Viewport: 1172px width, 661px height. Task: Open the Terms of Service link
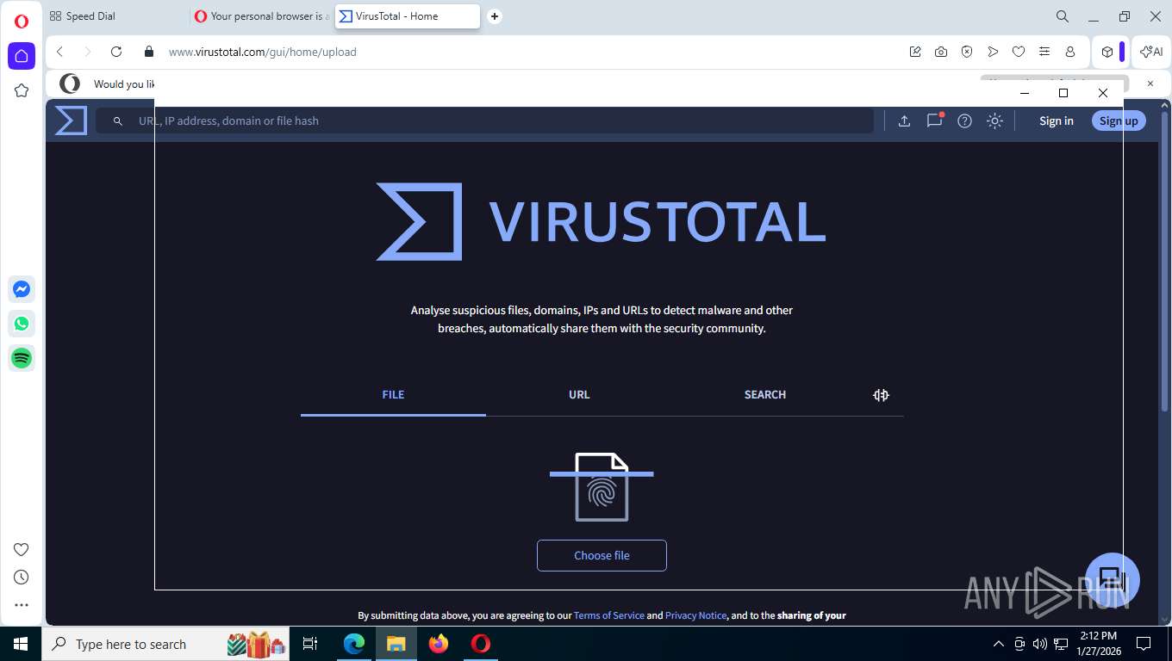click(x=609, y=615)
